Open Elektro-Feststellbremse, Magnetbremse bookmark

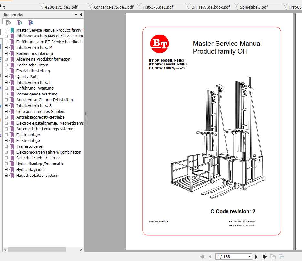pos(50,123)
